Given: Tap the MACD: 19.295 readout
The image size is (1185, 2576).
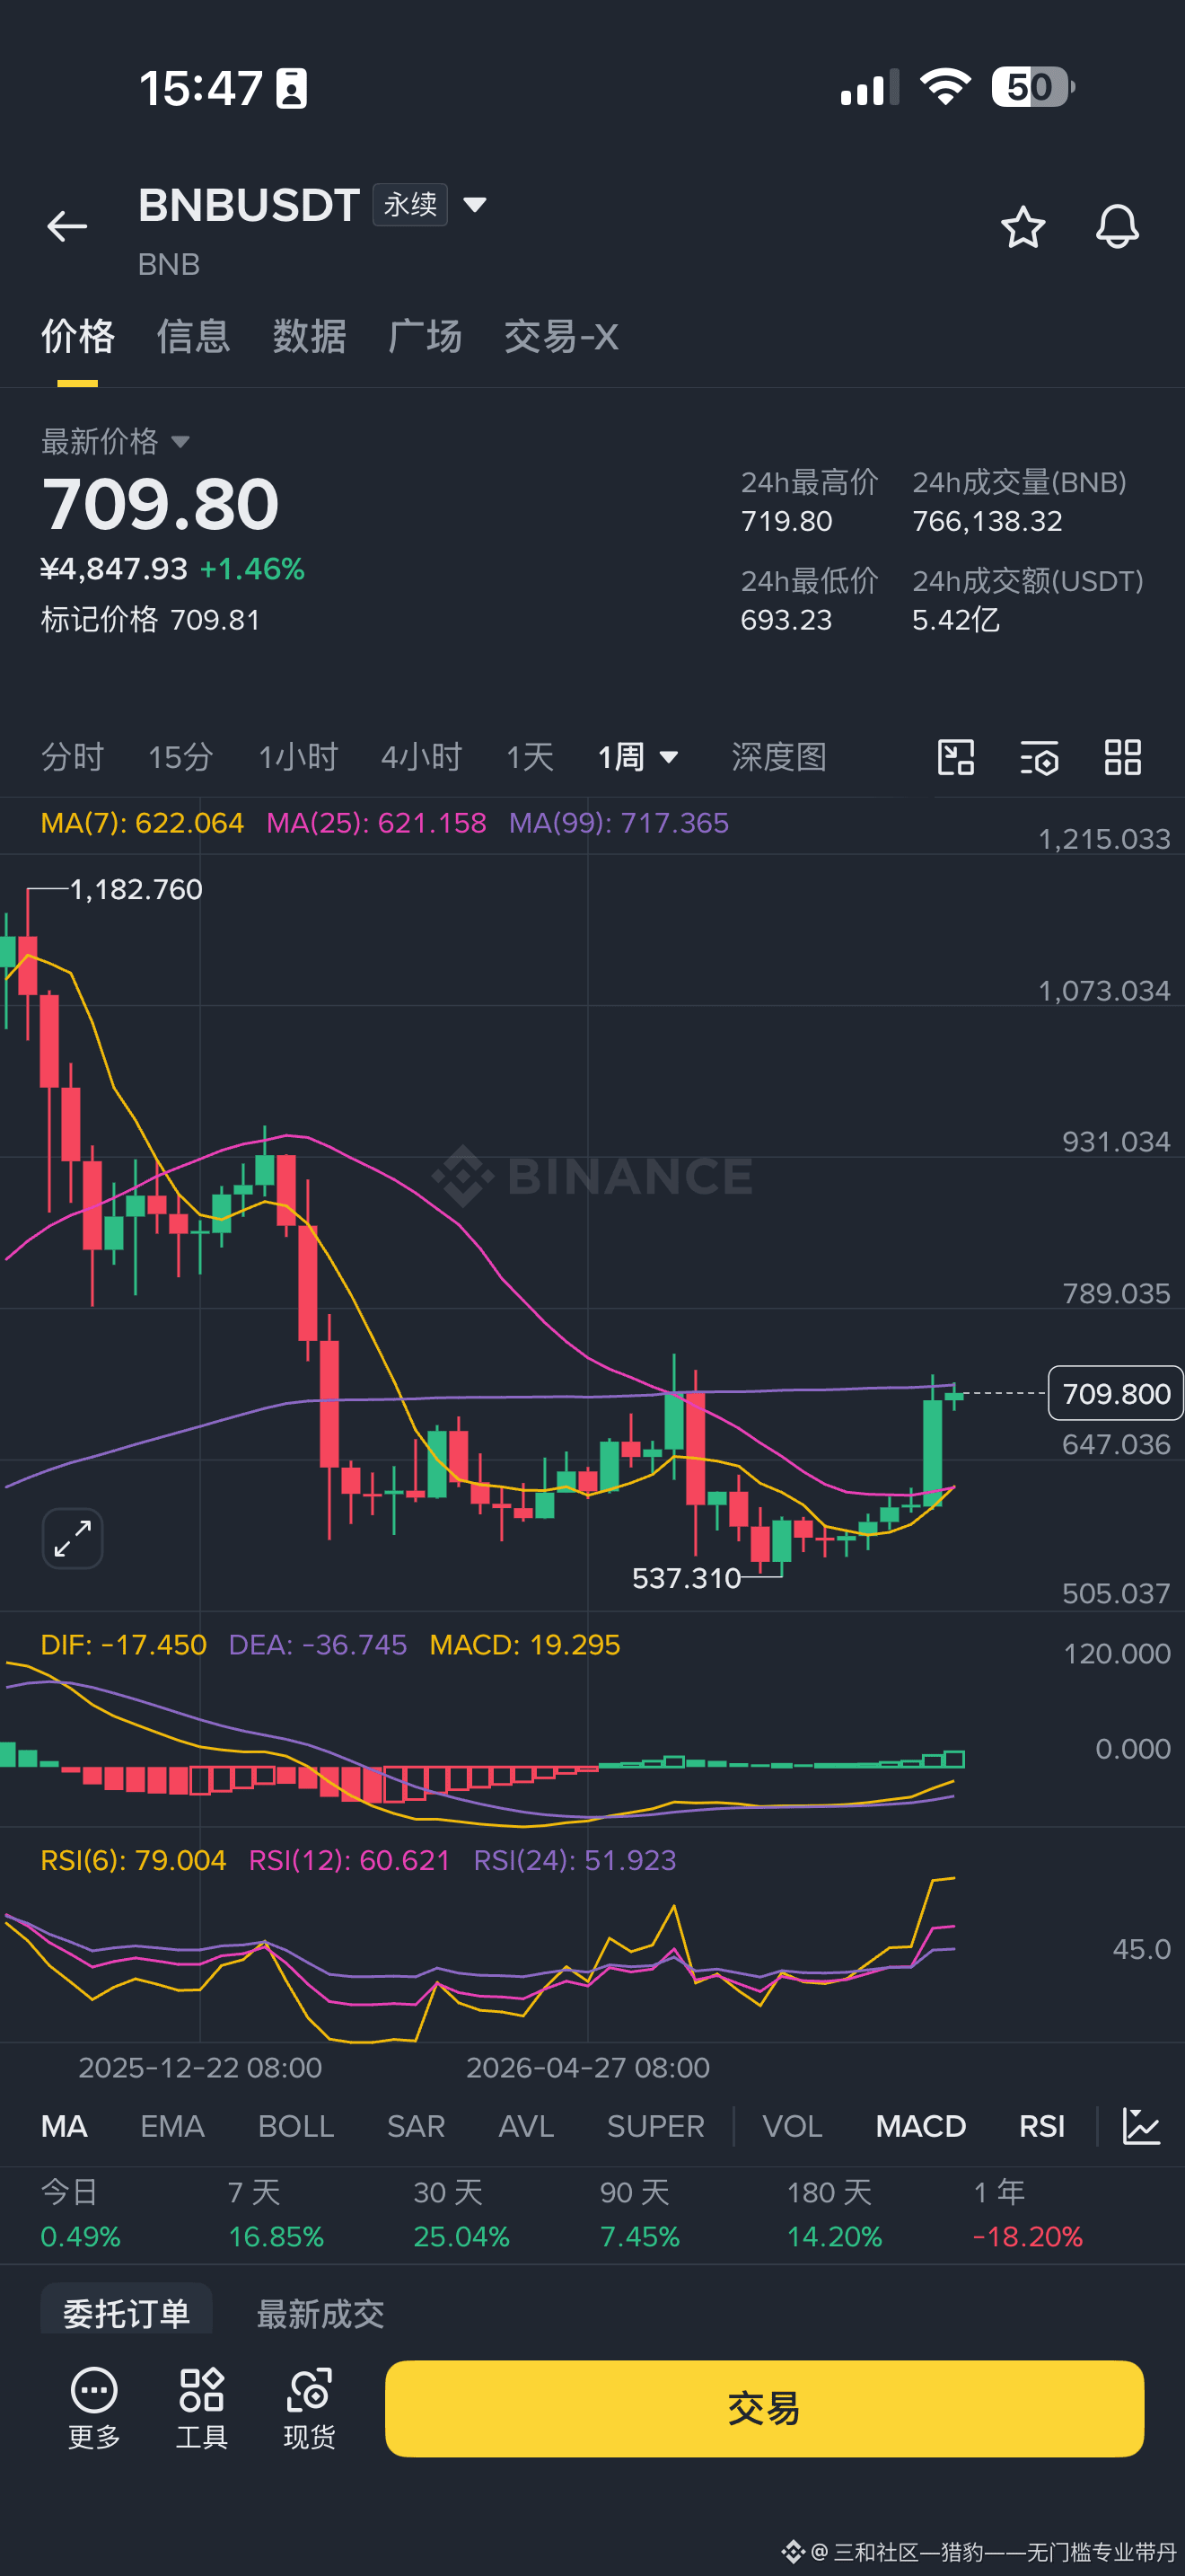Looking at the screenshot, I should (x=524, y=1645).
